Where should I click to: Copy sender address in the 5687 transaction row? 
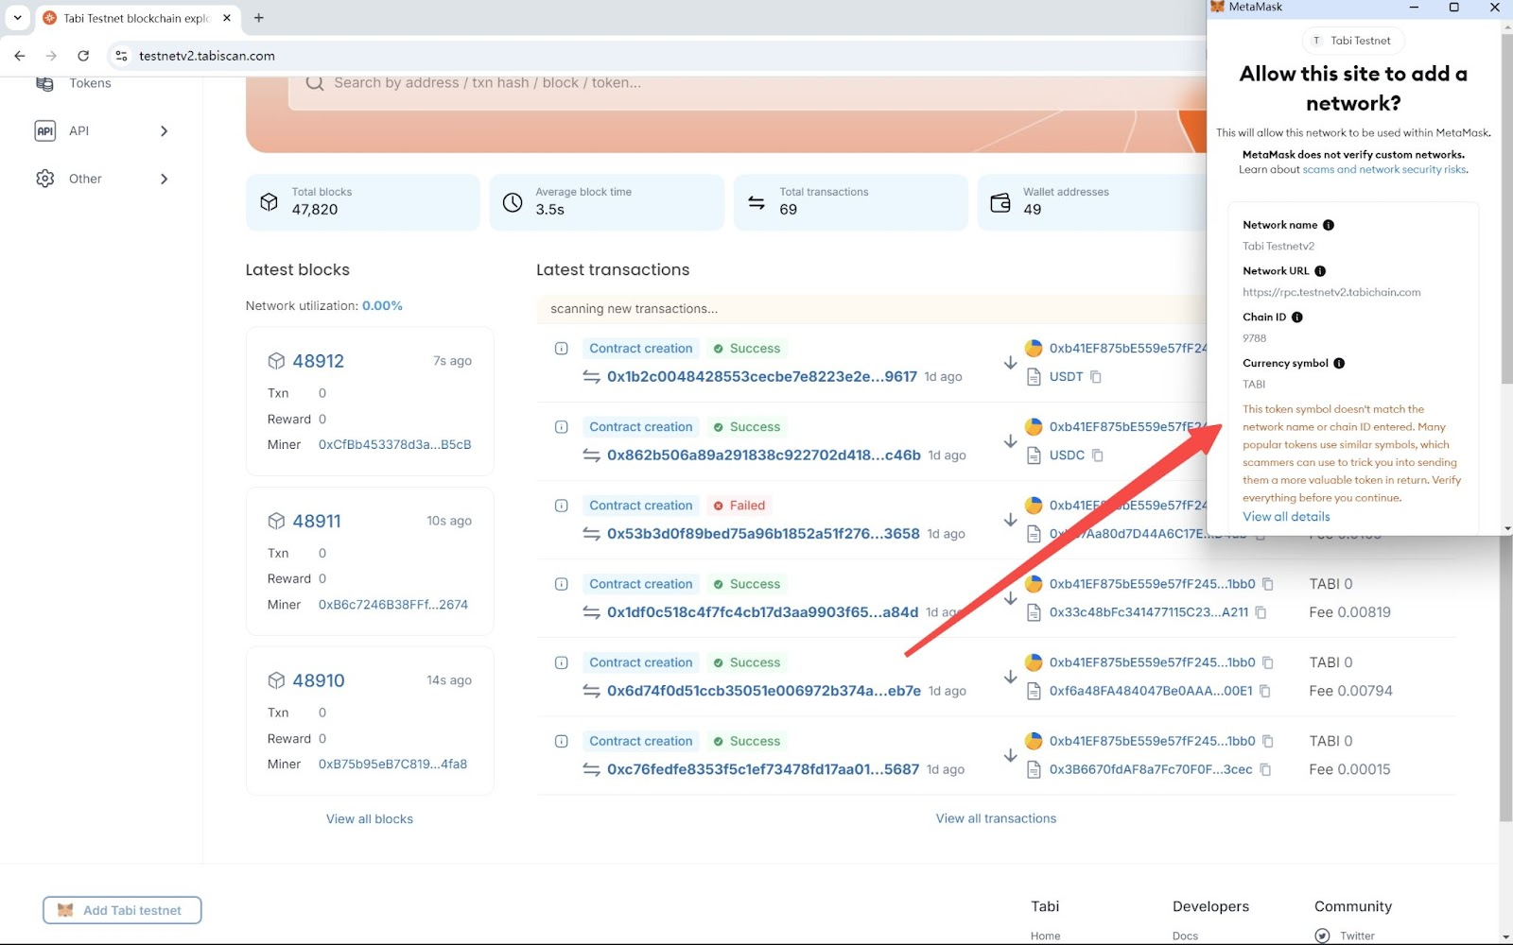(x=1268, y=741)
